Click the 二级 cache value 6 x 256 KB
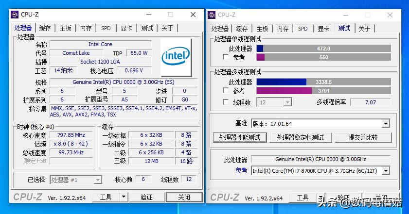This screenshot has height=214, width=409. (151, 152)
